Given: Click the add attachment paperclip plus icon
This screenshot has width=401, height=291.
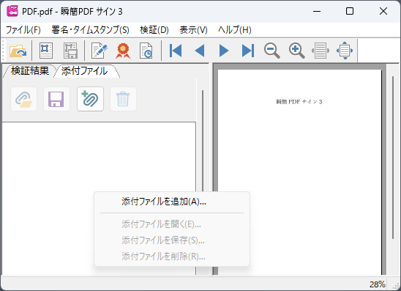Looking at the screenshot, I should click(x=90, y=99).
